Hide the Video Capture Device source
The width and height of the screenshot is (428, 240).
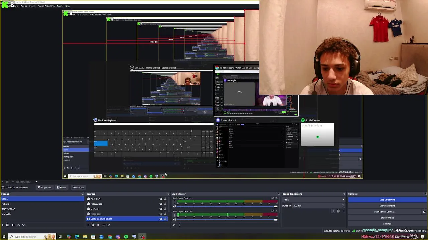tap(160, 219)
